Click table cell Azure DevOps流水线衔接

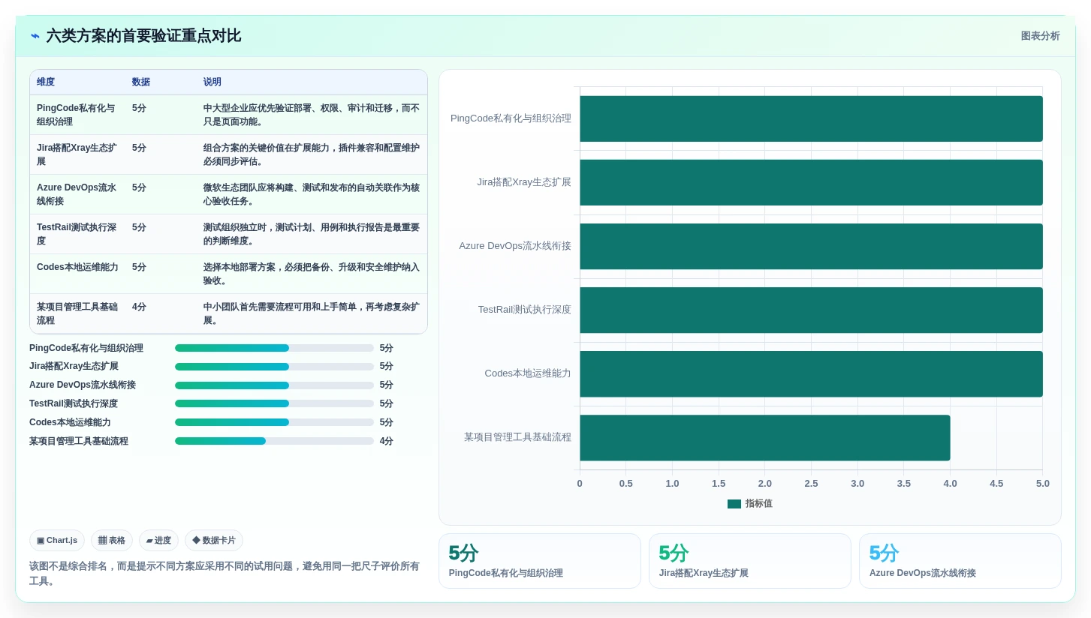click(x=77, y=194)
